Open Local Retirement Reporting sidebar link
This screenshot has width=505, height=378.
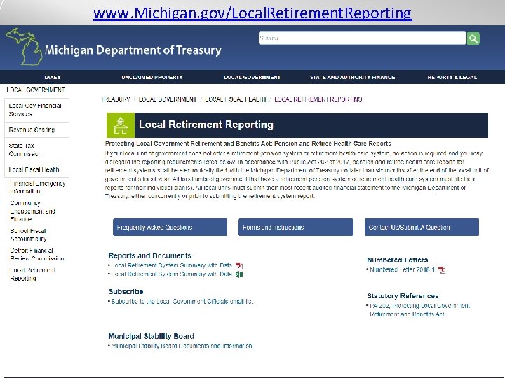32,274
